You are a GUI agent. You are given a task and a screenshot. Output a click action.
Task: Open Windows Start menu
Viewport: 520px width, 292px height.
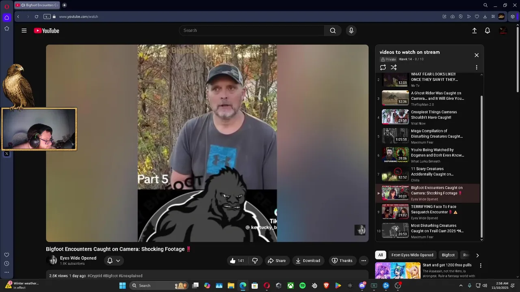[x=122, y=286]
